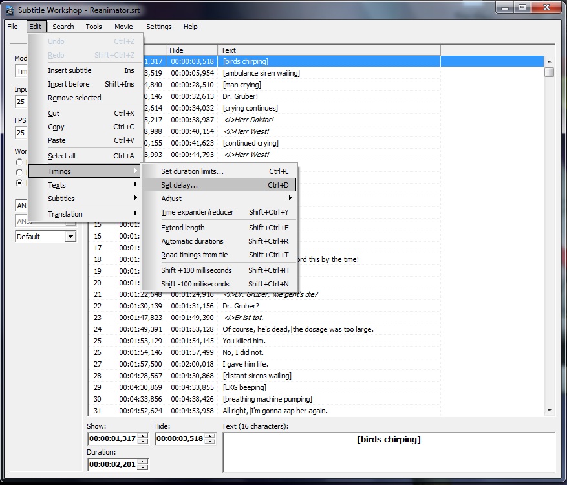The height and width of the screenshot is (485, 567).
Task: Click the Hide time input field
Action: (x=180, y=438)
